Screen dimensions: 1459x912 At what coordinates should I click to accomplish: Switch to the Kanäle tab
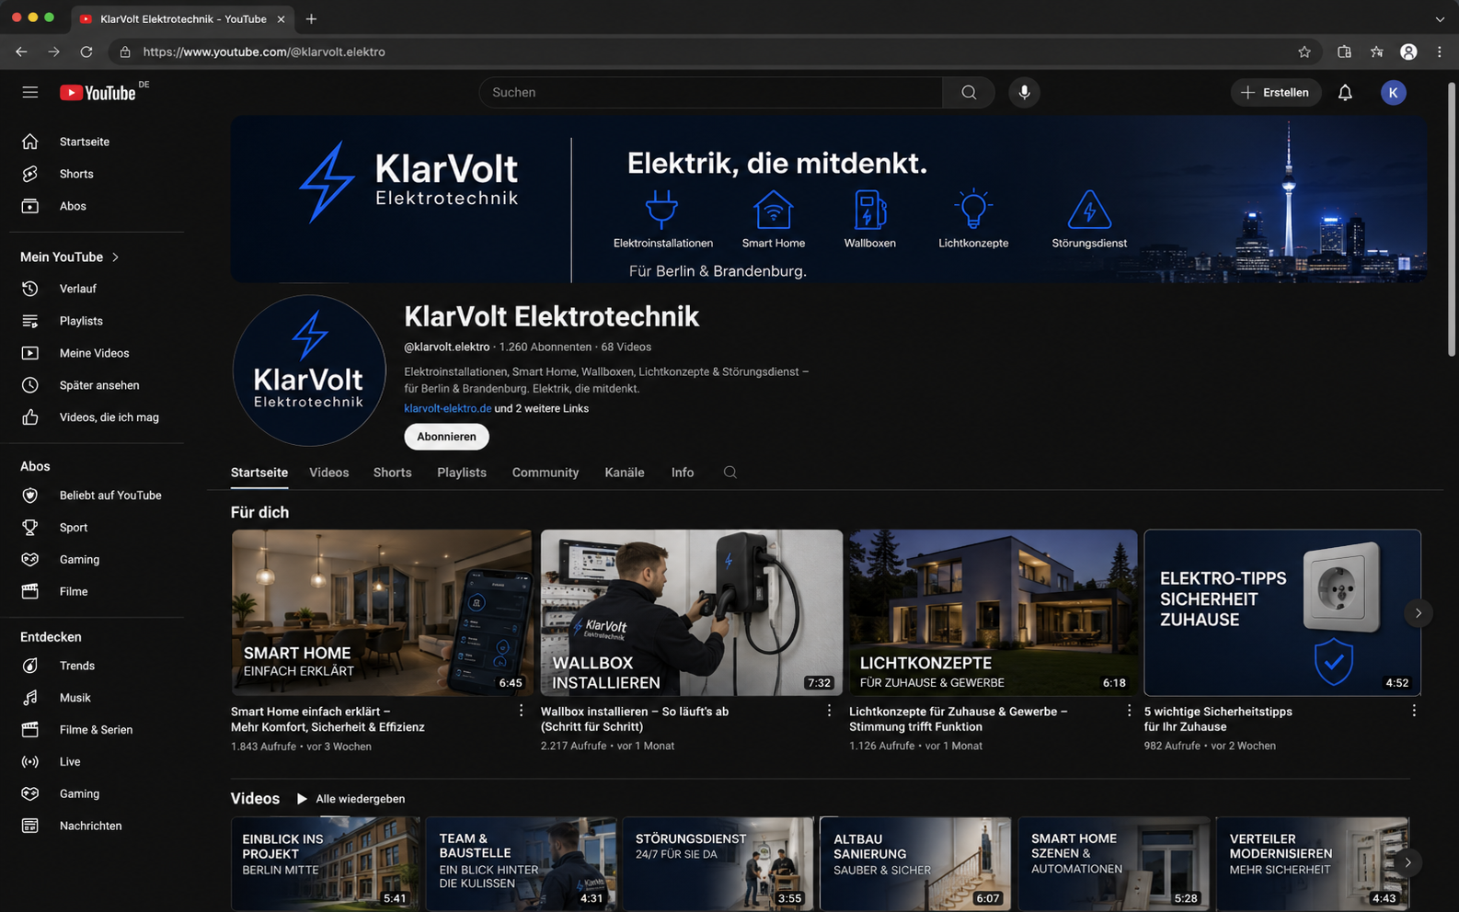click(x=625, y=473)
